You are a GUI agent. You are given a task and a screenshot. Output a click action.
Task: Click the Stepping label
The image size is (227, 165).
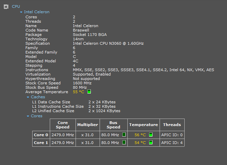pos(34,66)
